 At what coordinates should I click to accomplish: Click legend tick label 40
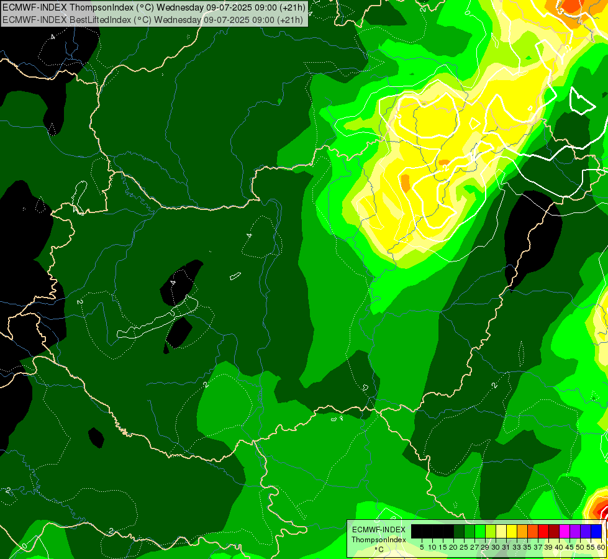pos(560,547)
